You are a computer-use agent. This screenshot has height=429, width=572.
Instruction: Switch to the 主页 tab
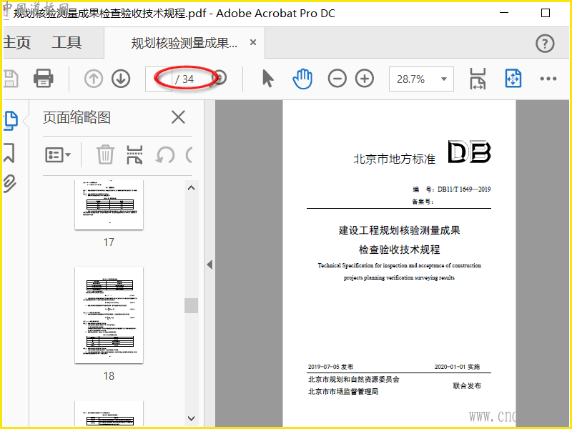16,43
